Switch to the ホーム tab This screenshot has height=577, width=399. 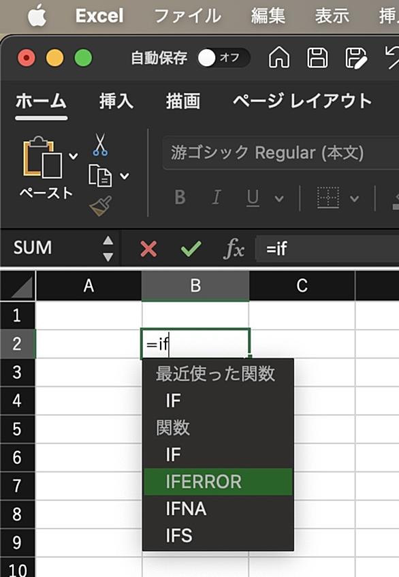pos(41,102)
